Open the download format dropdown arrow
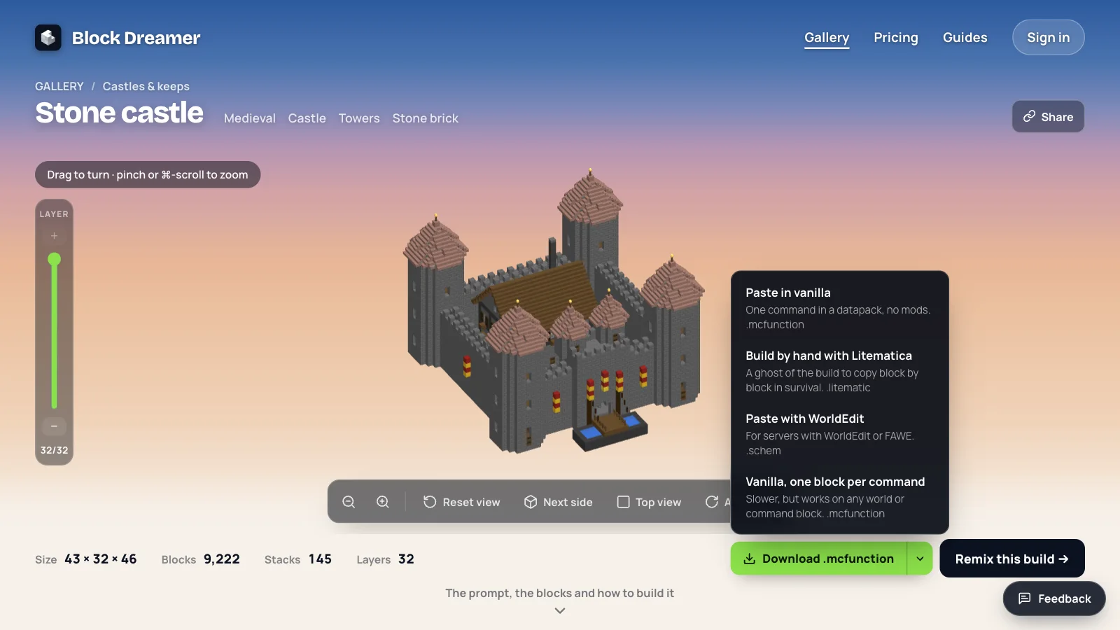Image resolution: width=1120 pixels, height=630 pixels. 920,559
